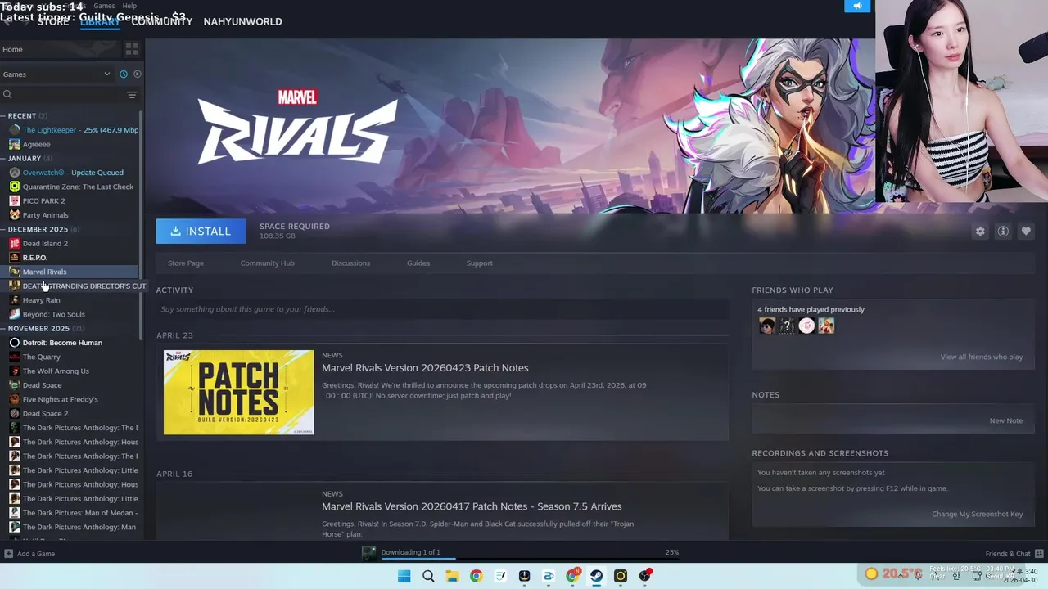The width and height of the screenshot is (1048, 589).
Task: Open File Explorer from taskbar
Action: click(452, 576)
